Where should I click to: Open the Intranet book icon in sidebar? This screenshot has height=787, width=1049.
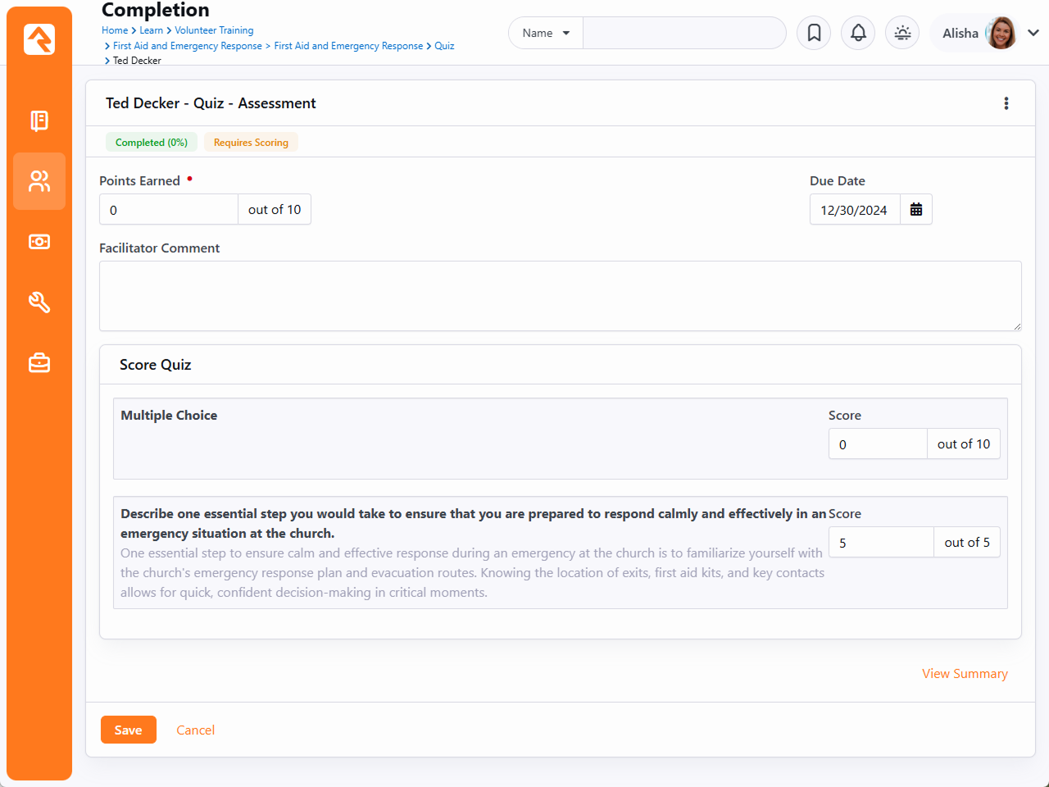[x=39, y=121]
